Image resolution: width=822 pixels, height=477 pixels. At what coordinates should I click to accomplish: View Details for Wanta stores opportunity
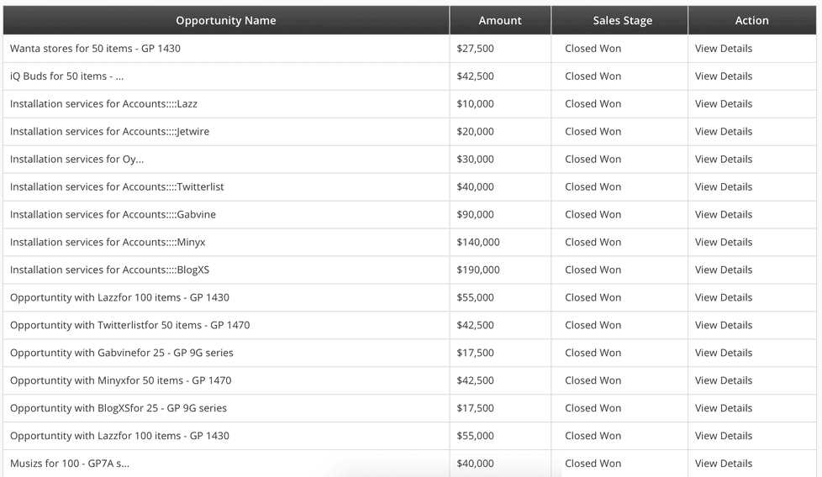click(724, 49)
